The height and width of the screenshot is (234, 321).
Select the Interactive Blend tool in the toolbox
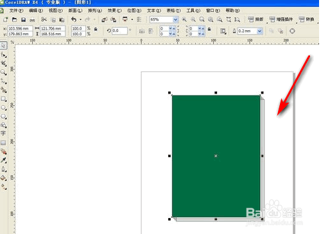coord(3,151)
